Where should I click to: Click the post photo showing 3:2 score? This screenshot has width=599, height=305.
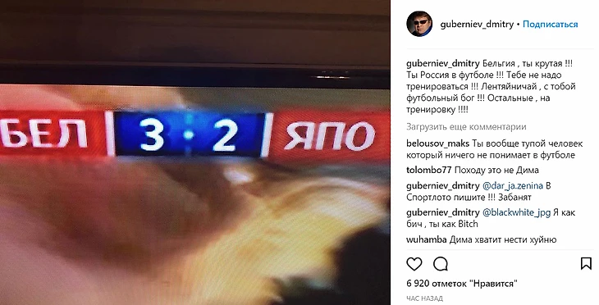[194, 152]
